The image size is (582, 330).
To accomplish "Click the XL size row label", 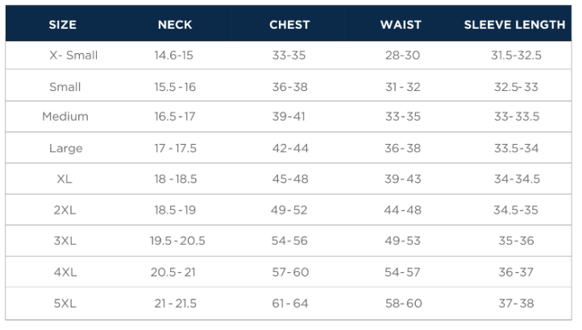I will 64,179.
